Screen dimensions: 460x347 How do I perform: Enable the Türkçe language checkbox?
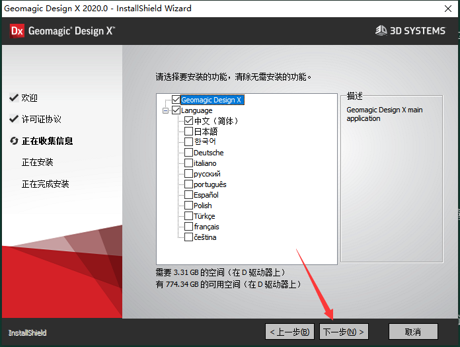(188, 216)
